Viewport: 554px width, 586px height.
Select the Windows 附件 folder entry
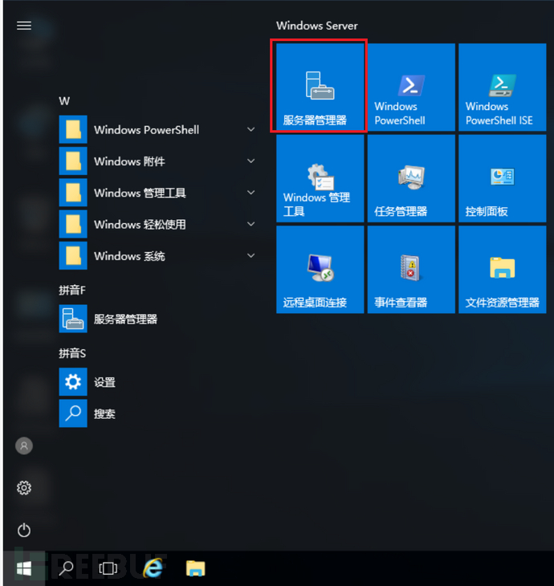point(159,161)
